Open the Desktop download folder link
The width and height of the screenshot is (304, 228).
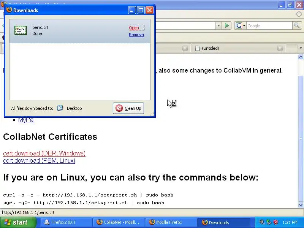(x=74, y=108)
